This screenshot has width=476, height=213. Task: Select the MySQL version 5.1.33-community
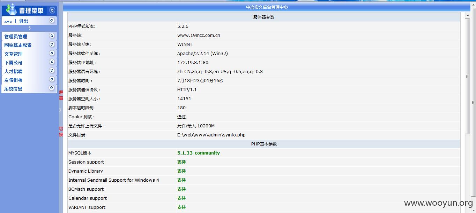(199, 153)
